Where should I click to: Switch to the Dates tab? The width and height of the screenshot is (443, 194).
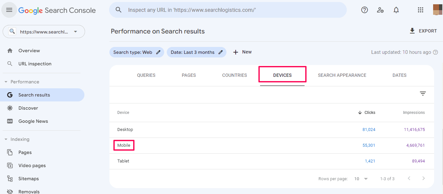(x=399, y=75)
